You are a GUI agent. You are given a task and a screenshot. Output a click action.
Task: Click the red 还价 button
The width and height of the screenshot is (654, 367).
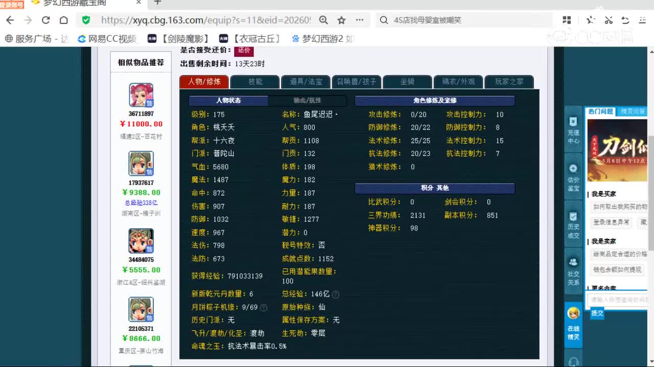[244, 50]
